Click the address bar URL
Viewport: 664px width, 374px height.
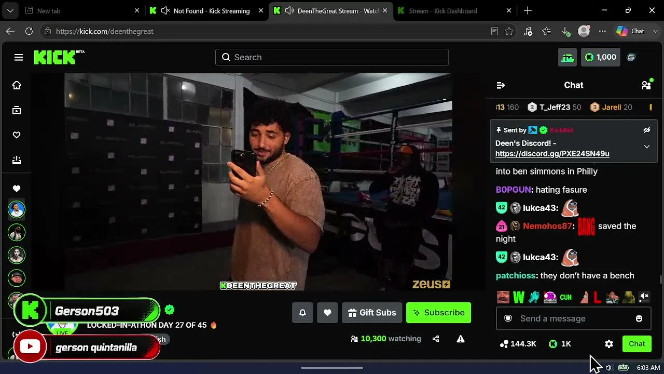[105, 31]
